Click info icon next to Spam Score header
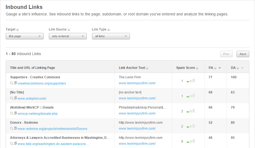 [197, 68]
